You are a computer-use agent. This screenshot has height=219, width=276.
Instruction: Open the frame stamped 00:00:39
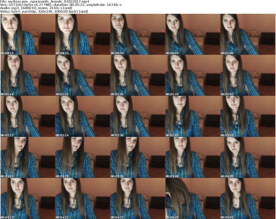(138, 34)
